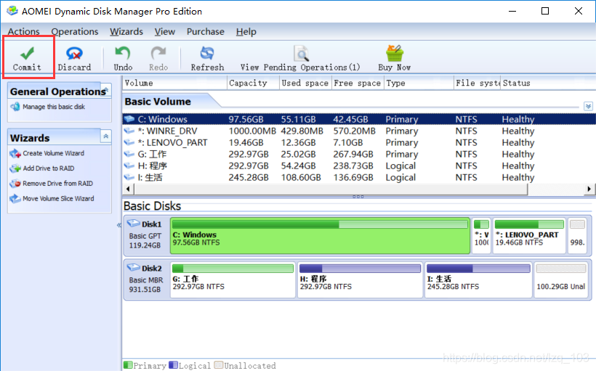Click the blue Logical legend swatch

[x=173, y=365]
